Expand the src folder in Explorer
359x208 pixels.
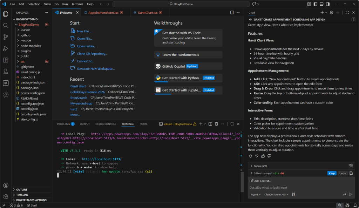pos(23,61)
